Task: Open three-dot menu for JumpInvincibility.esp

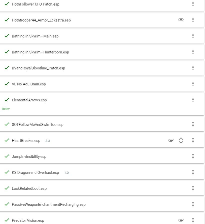Action: click(x=193, y=156)
